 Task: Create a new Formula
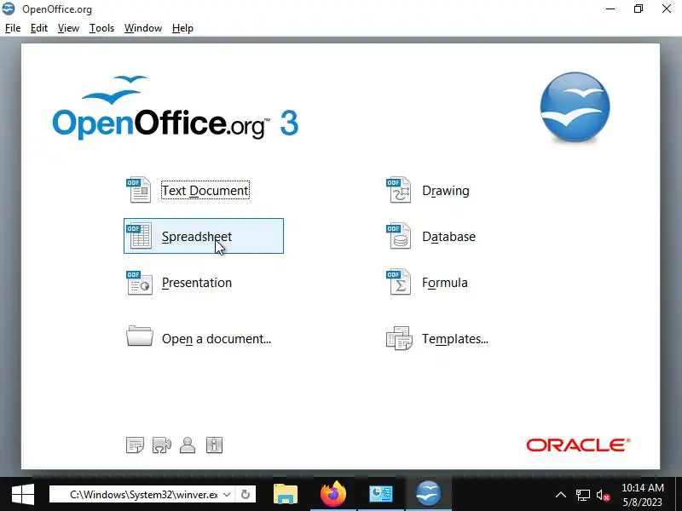click(x=444, y=283)
